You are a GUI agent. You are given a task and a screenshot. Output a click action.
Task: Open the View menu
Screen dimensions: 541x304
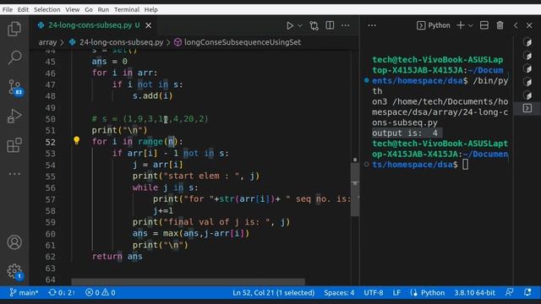coord(73,9)
